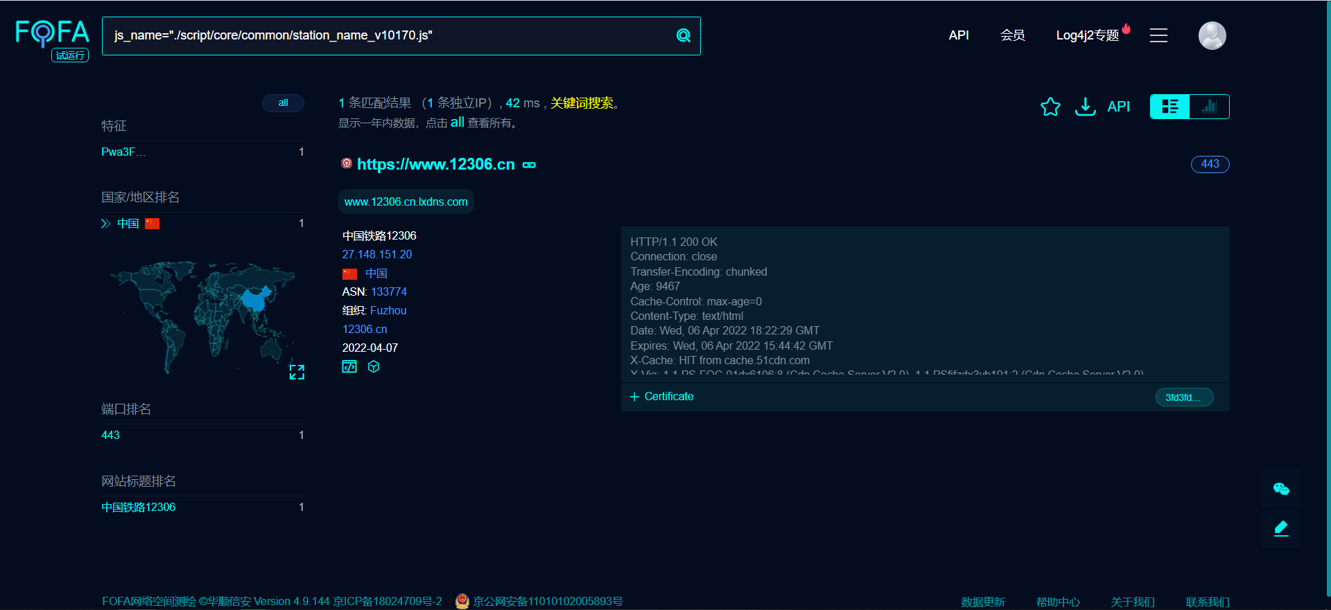The width and height of the screenshot is (1331, 610).
Task: Click the API link near download
Action: tap(1118, 107)
